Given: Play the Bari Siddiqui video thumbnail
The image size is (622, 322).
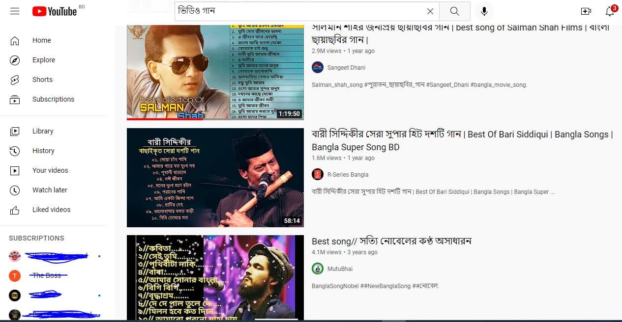Looking at the screenshot, I should click(215, 178).
